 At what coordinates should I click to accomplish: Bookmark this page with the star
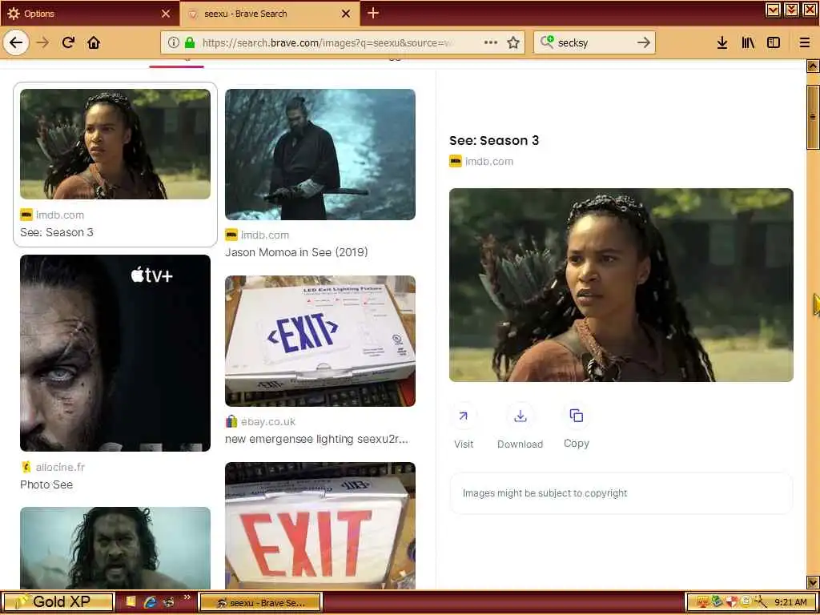point(513,42)
